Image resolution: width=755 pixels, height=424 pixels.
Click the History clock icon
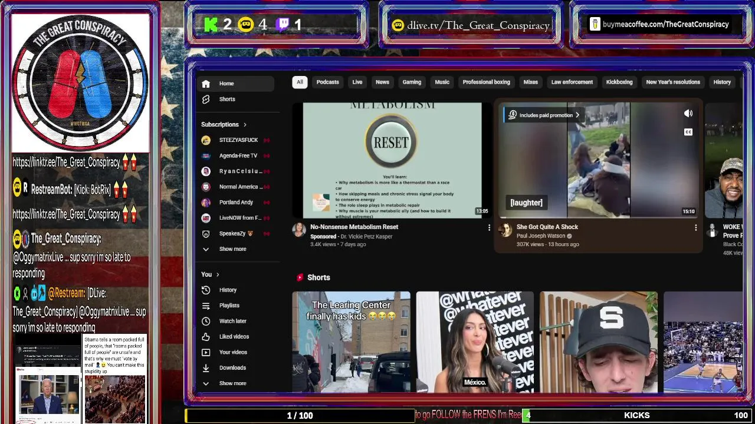click(206, 290)
